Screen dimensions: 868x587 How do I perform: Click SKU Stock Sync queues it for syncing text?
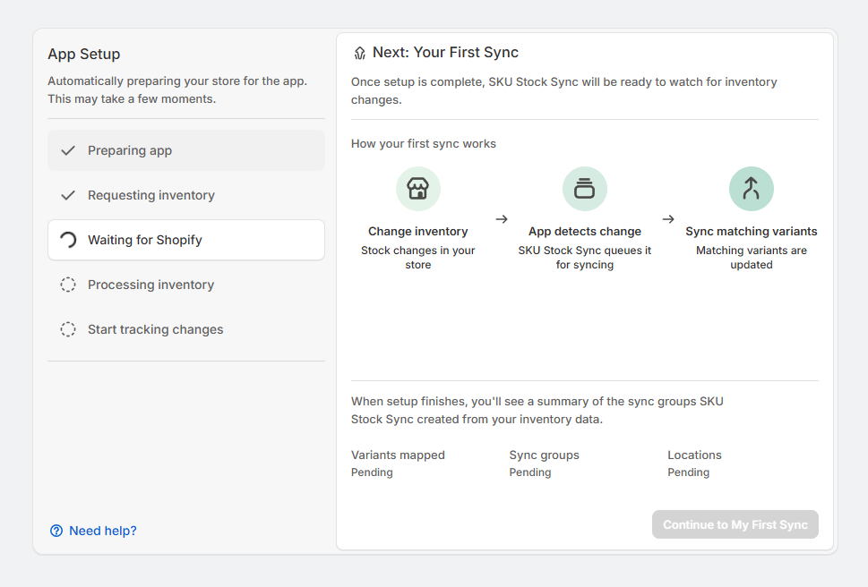pyautogui.click(x=585, y=258)
